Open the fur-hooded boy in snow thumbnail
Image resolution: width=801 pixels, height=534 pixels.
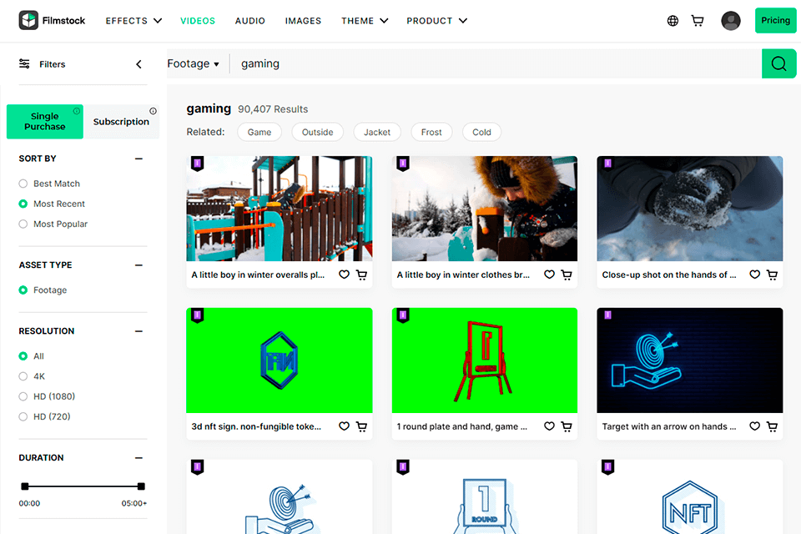coord(484,209)
